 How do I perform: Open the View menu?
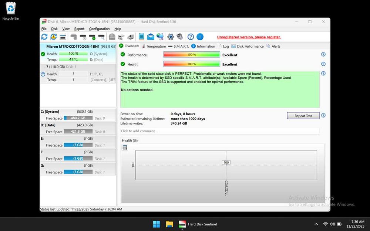point(66,29)
